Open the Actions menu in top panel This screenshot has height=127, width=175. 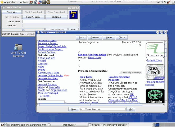point(24,2)
